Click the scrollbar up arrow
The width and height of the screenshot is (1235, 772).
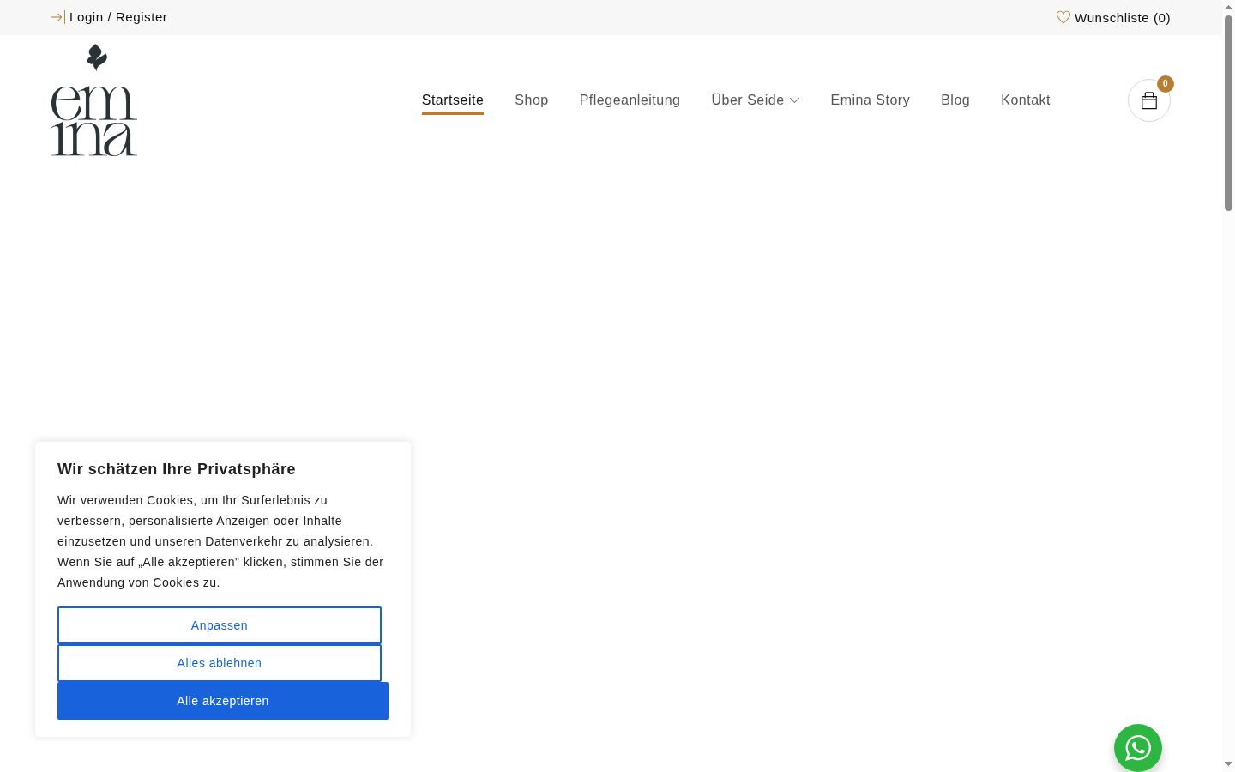(x=1228, y=7)
